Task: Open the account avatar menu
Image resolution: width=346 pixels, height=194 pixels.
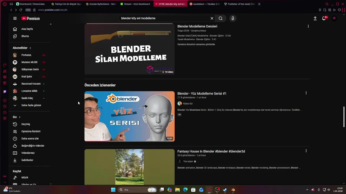Action: pos(334,18)
